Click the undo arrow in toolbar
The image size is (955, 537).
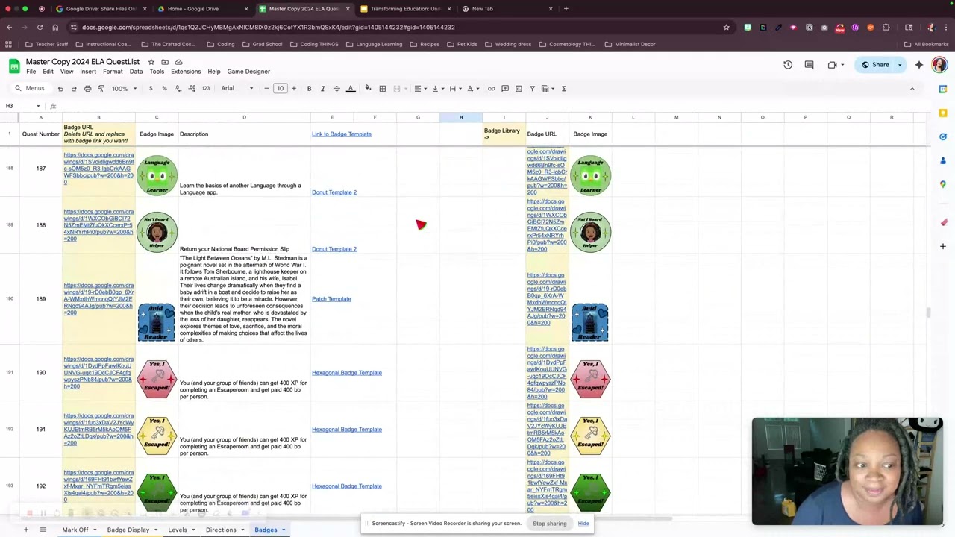click(x=60, y=88)
